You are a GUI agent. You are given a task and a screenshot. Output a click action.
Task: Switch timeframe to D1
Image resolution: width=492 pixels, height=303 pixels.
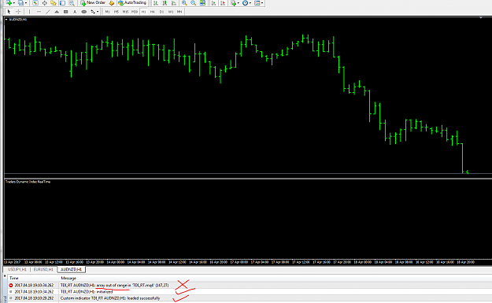161,12
